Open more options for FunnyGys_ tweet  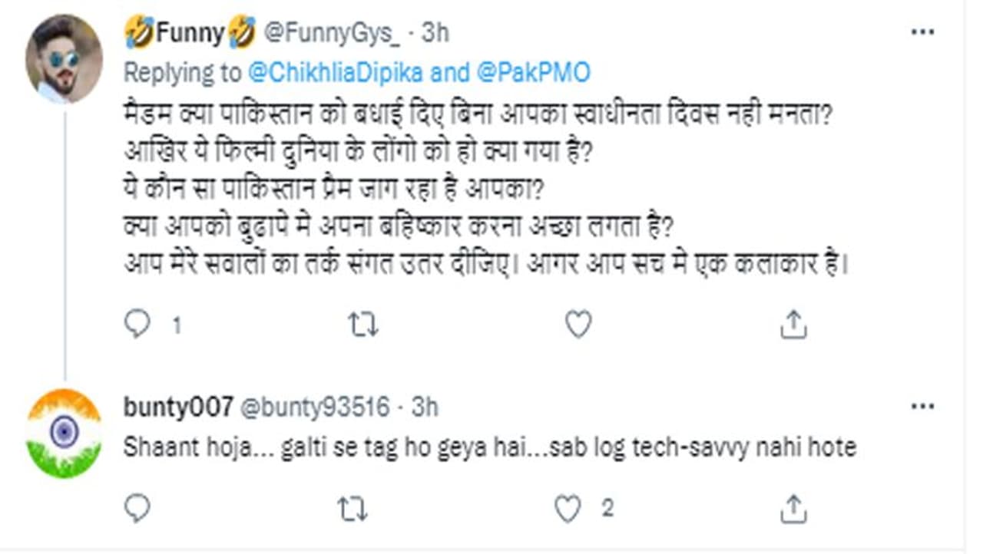point(922,32)
